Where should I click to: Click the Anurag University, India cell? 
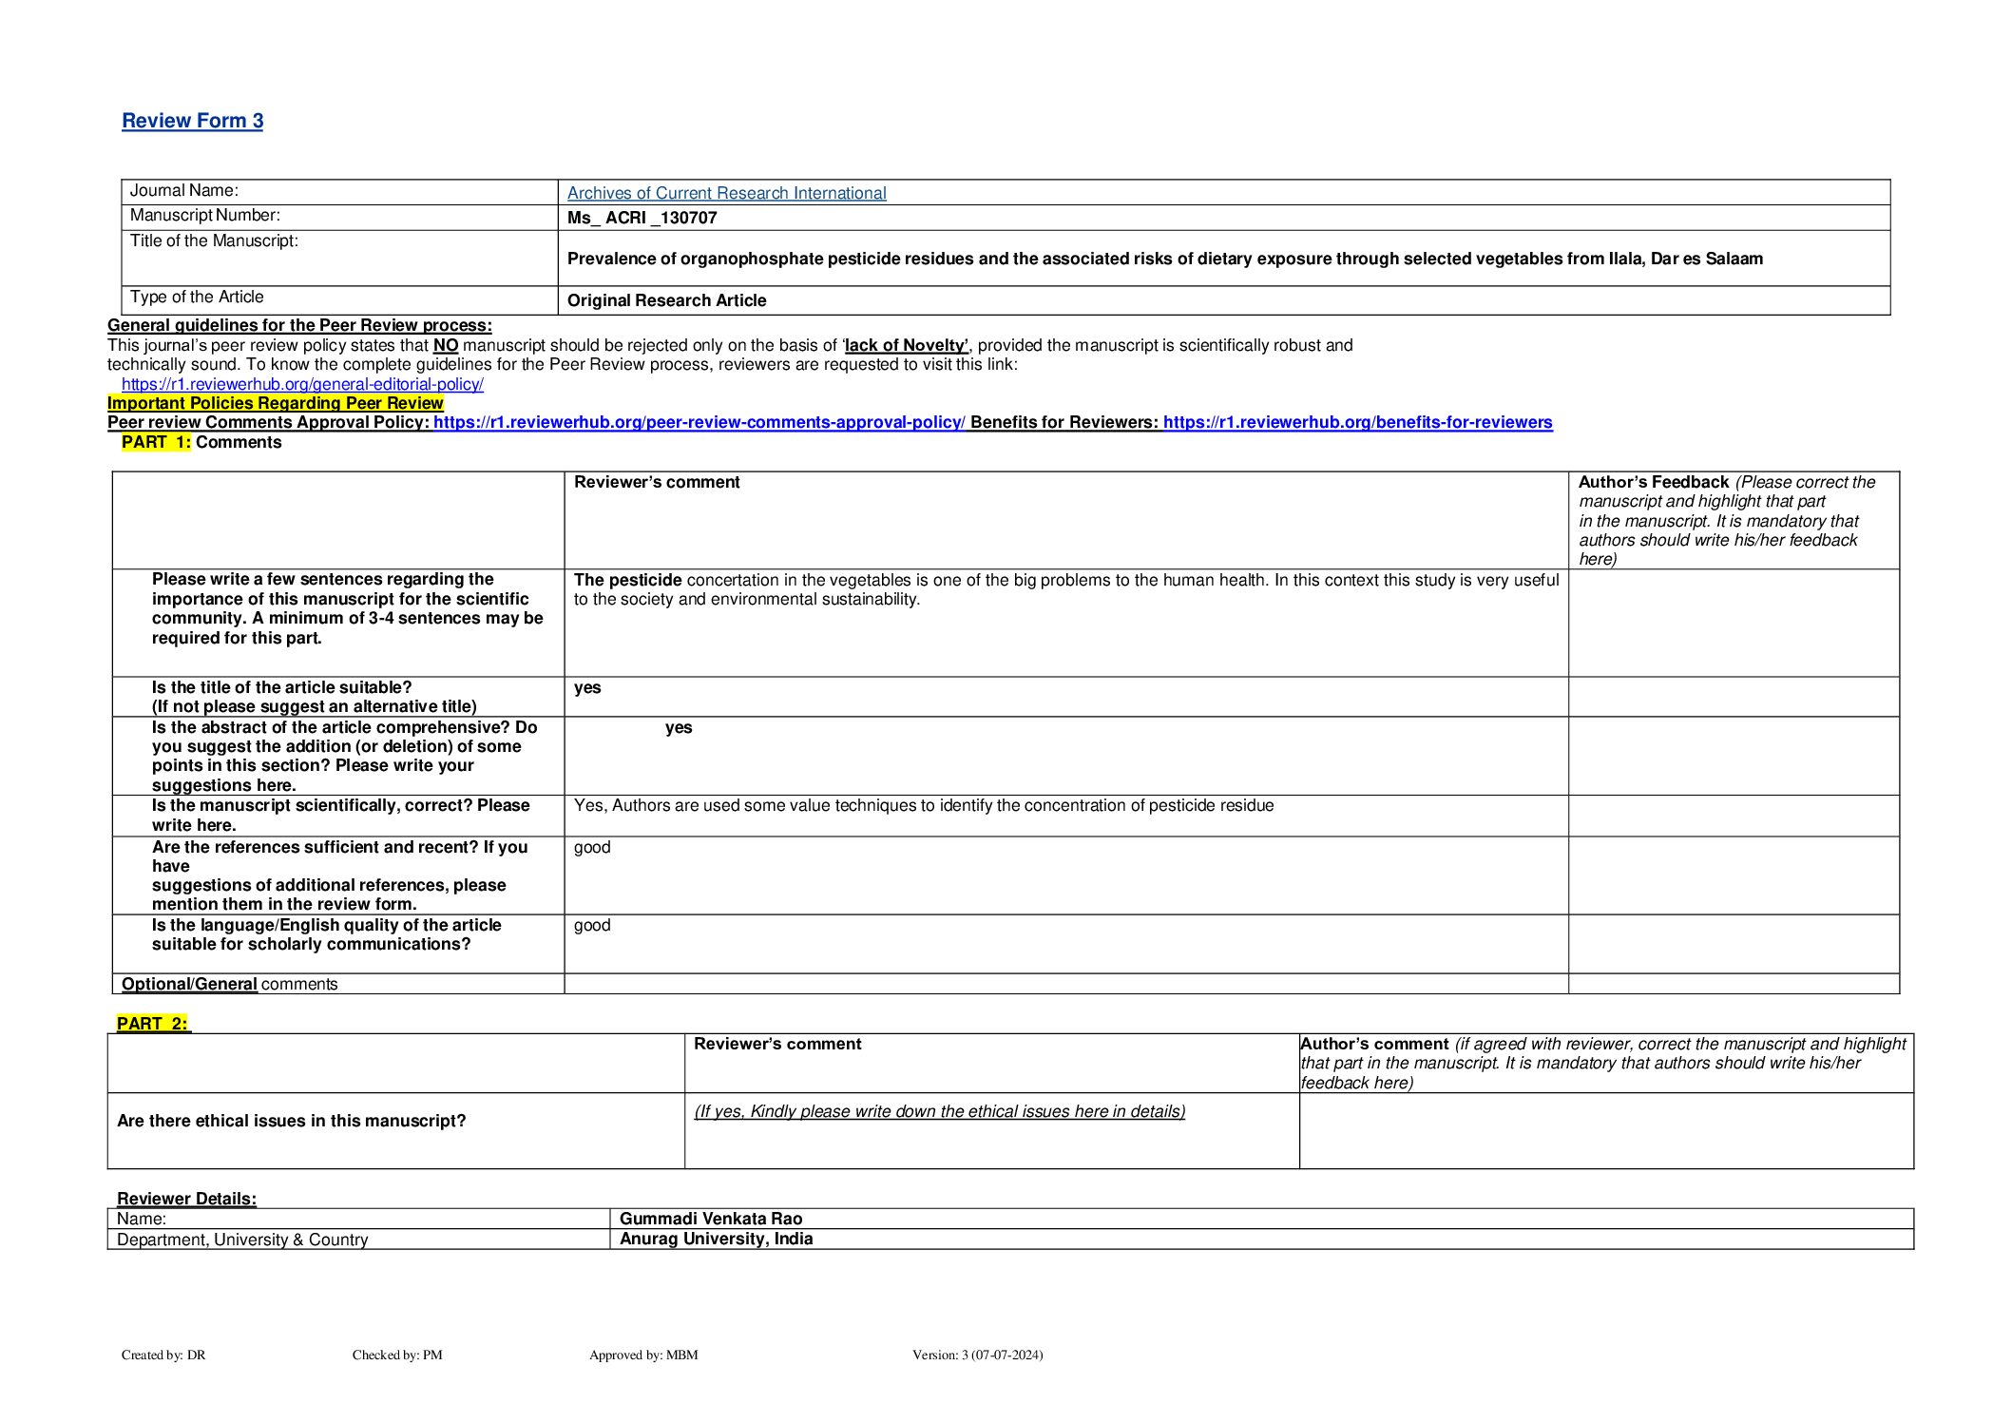coord(716,1239)
